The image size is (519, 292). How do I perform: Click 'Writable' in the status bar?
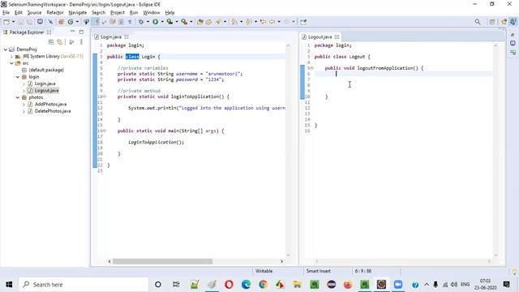pos(264,271)
